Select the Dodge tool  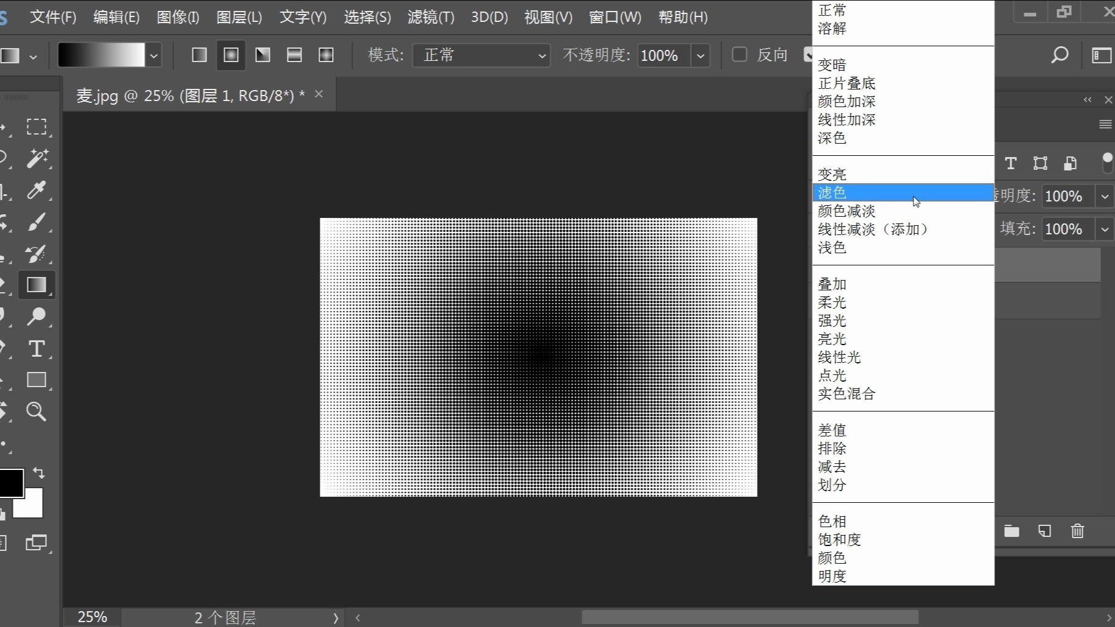click(x=37, y=317)
